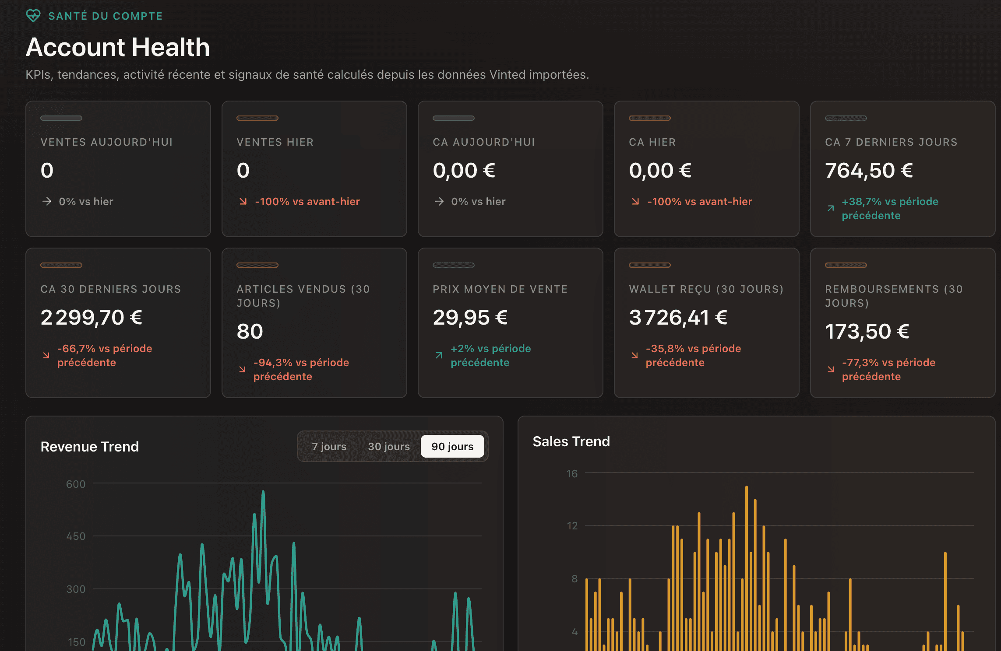
Task: Click 0% vs hier in Ventes aujourd'hui card
Action: point(86,202)
